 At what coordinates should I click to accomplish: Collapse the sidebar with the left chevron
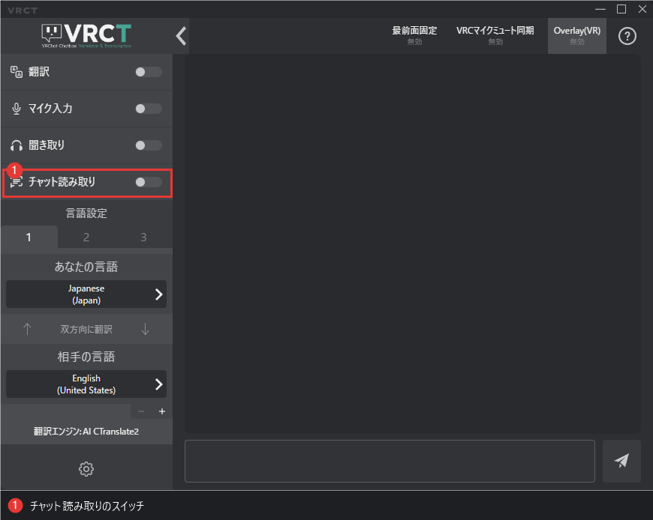pyautogui.click(x=181, y=36)
